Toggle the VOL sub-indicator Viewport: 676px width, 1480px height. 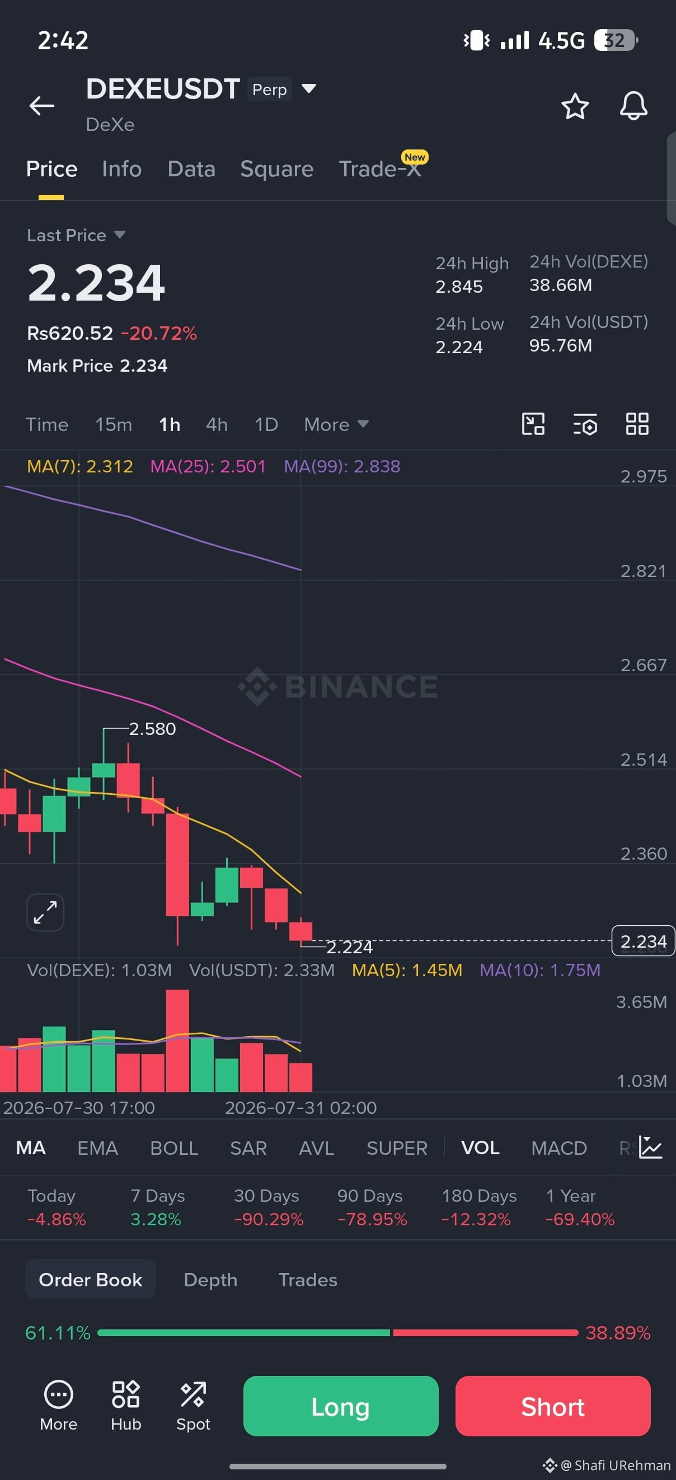coord(480,1148)
